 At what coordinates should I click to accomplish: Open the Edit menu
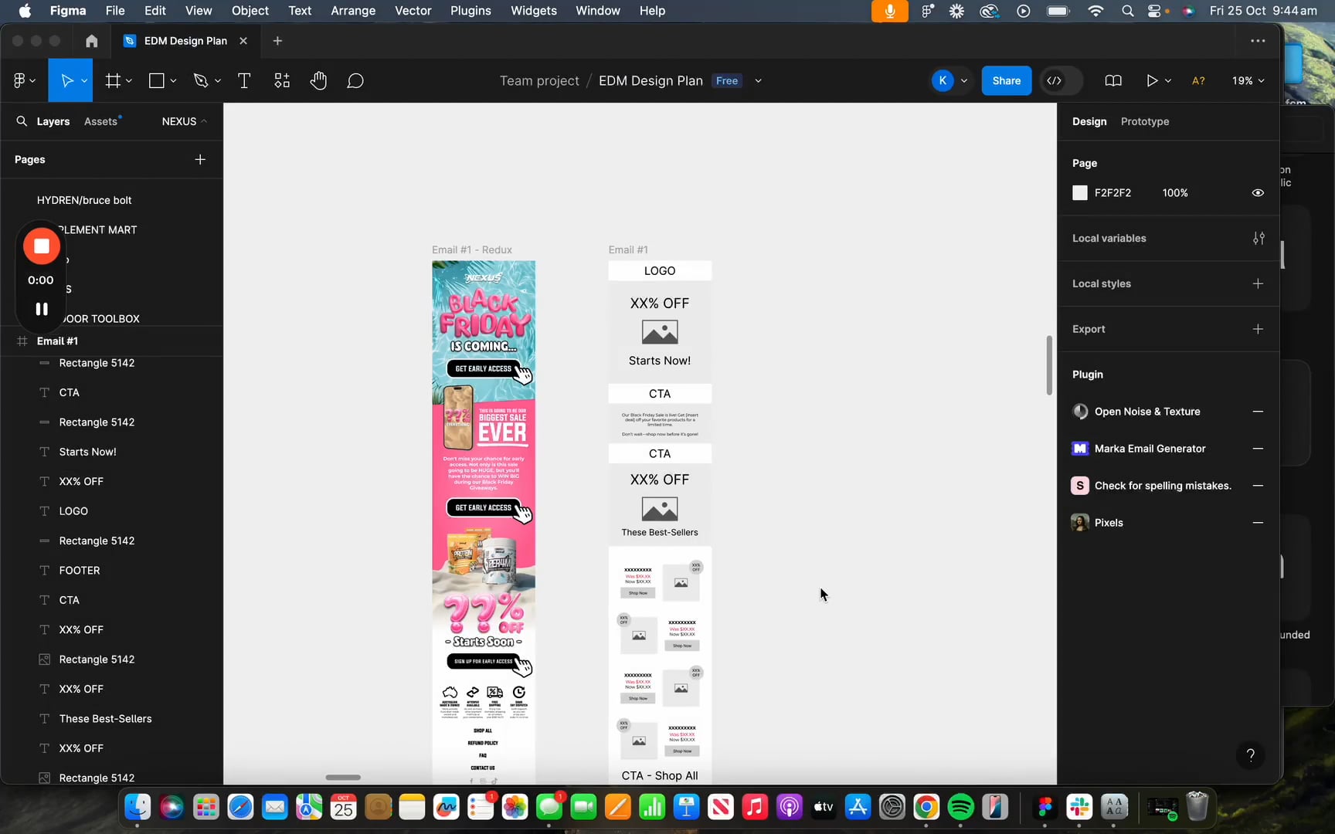pyautogui.click(x=155, y=11)
